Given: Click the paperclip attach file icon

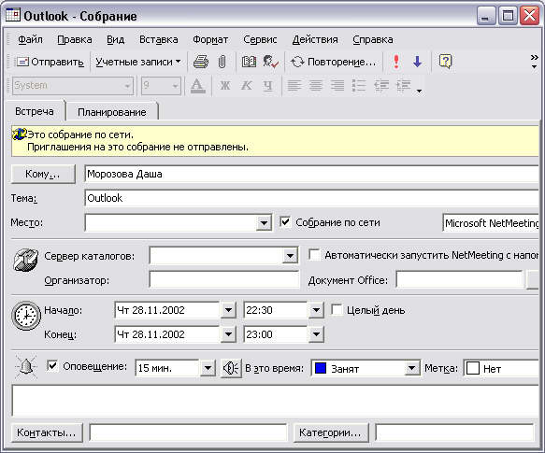Looking at the screenshot, I should click(x=222, y=62).
